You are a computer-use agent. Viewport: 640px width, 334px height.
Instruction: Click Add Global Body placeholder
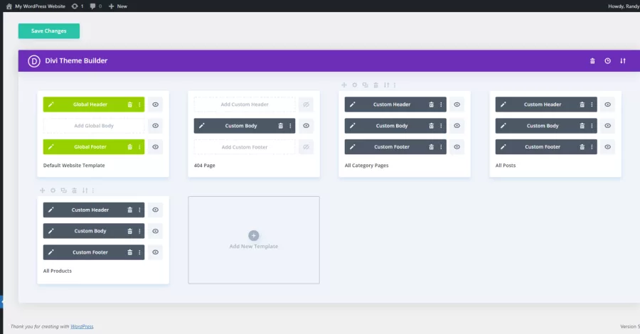94,126
